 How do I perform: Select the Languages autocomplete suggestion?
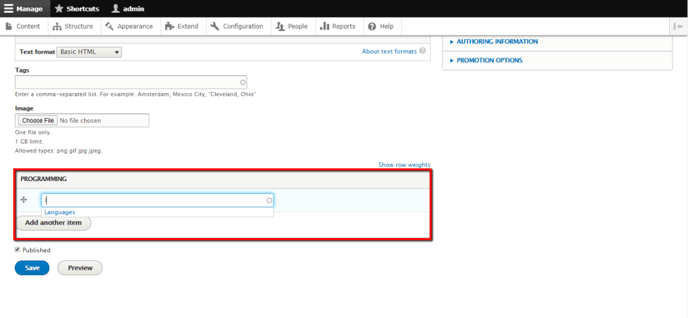click(x=157, y=212)
